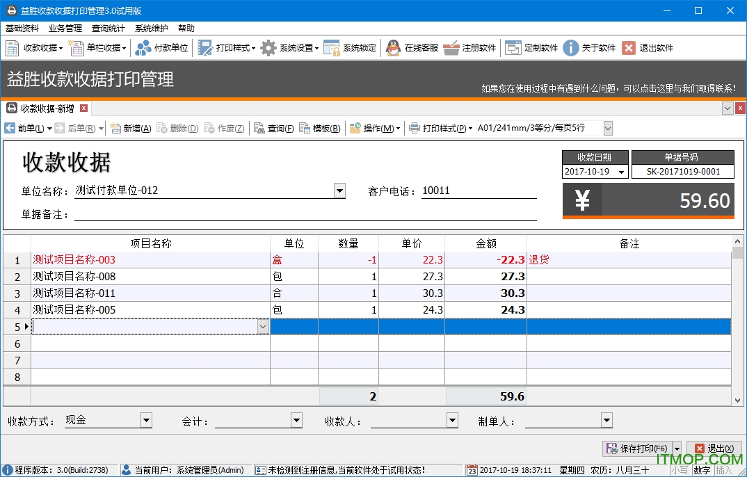This screenshot has width=747, height=477.
Task: Open the A01/241mm print style dropdown
Action: pyautogui.click(x=607, y=129)
